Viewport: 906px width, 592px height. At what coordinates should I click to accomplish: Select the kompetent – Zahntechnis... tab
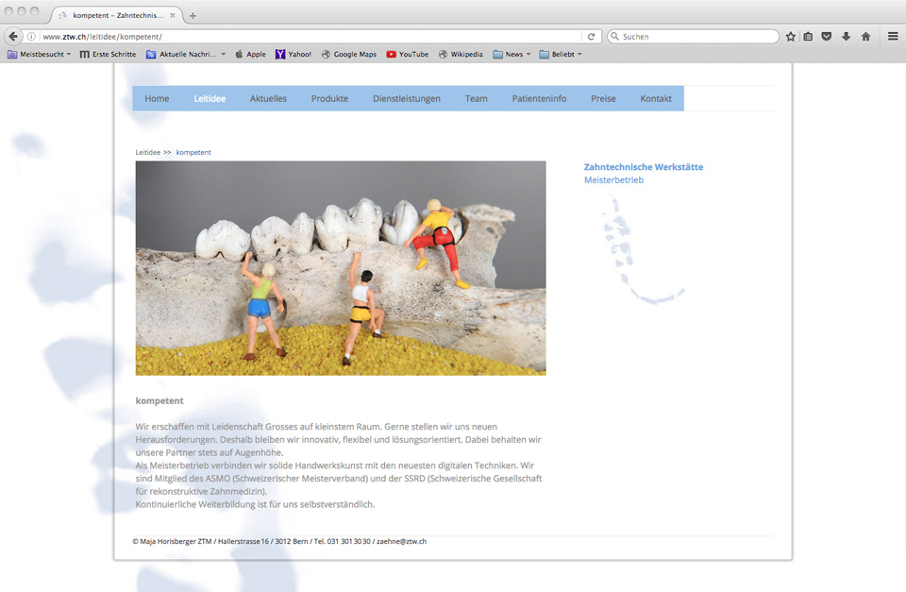coord(117,15)
